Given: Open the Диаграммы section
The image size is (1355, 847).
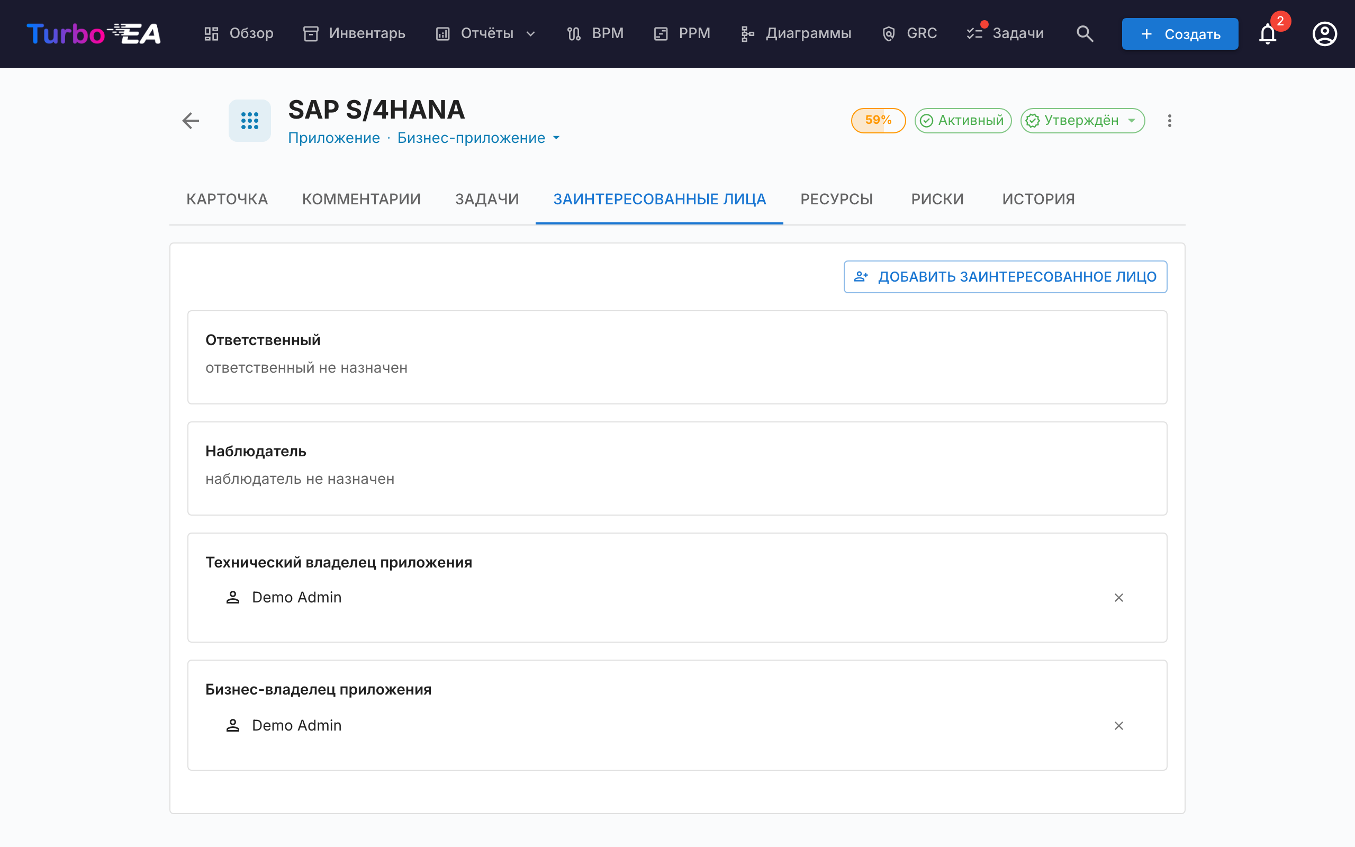Looking at the screenshot, I should pyautogui.click(x=796, y=33).
